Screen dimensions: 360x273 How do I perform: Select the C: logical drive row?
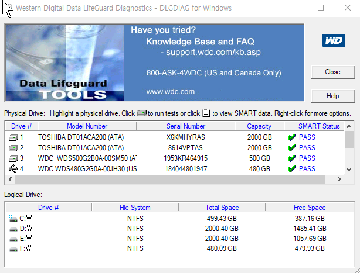point(179,218)
